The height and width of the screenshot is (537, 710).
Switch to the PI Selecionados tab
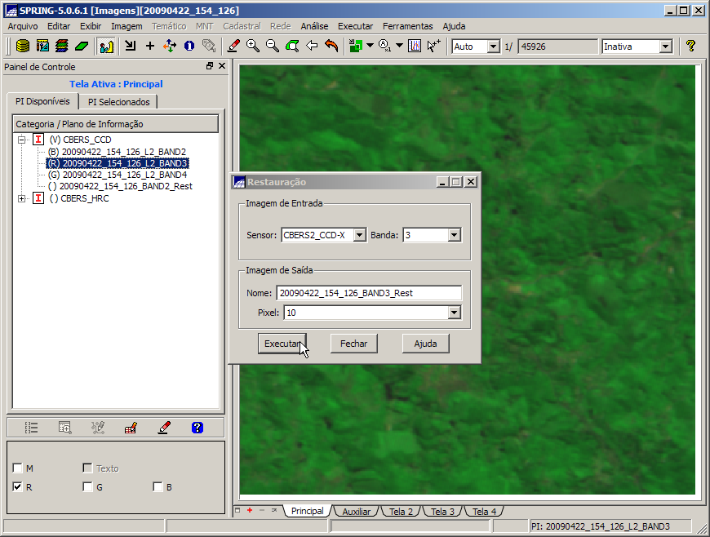click(x=119, y=102)
